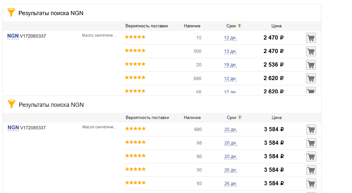
Task: Click the cart icon for the 2 536 ₽ offer
Action: (x=311, y=65)
